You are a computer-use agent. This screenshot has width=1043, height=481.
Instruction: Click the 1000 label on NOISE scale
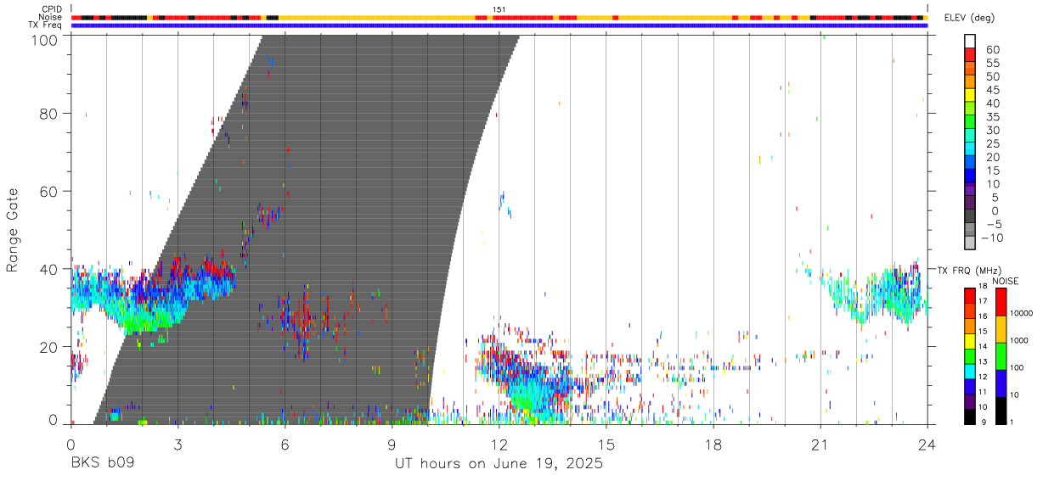click(x=1020, y=341)
